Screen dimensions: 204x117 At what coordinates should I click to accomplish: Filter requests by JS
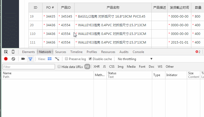point(104,67)
